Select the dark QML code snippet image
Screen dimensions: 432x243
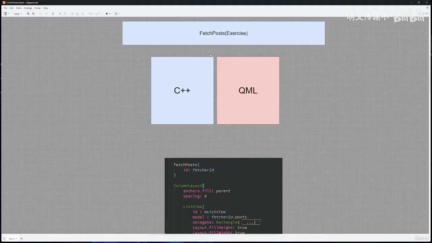point(223,196)
